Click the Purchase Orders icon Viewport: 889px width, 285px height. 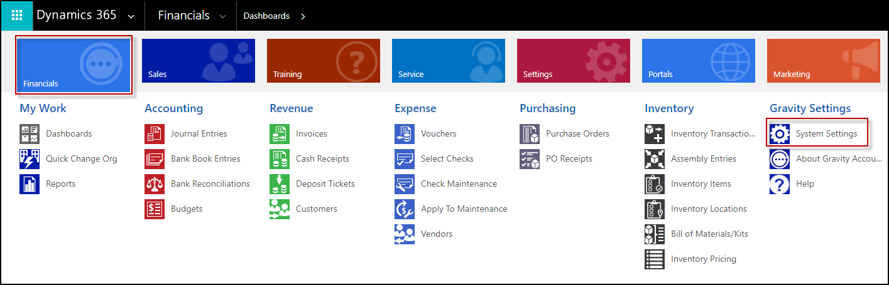pos(530,133)
